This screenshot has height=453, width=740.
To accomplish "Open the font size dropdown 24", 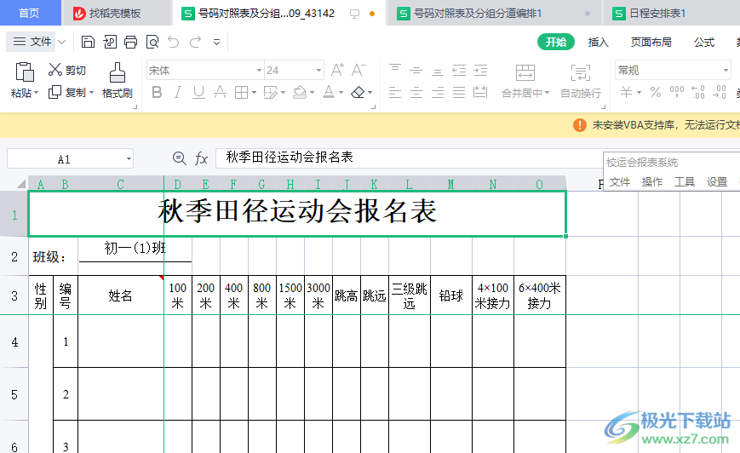I will 319,71.
